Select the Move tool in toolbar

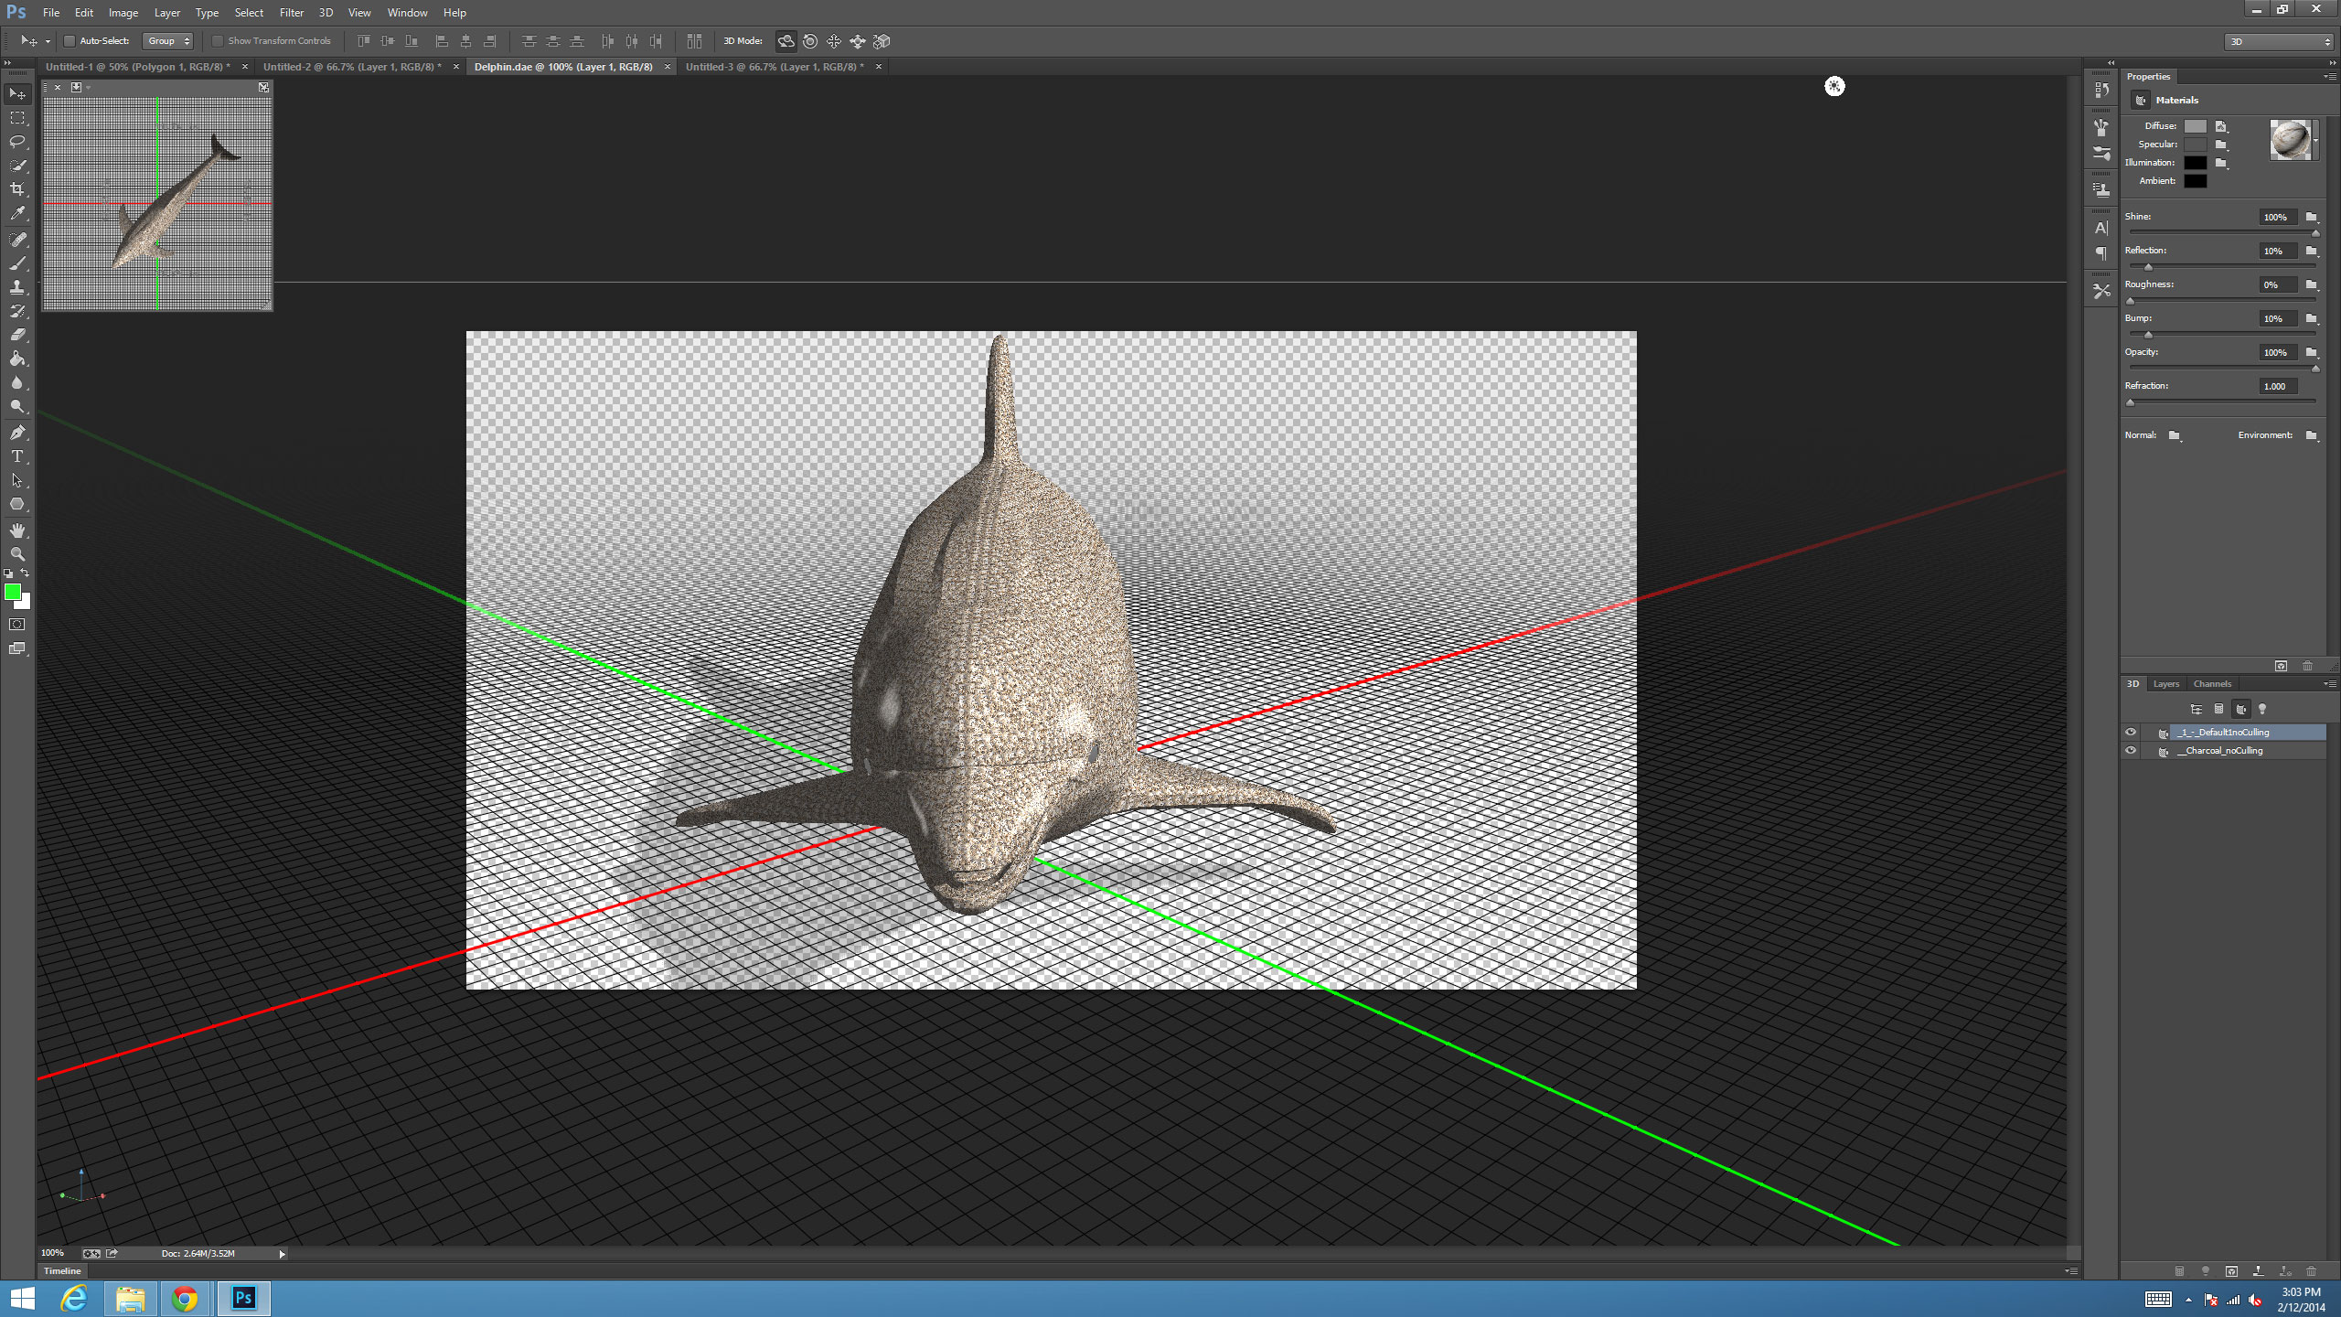coord(17,91)
